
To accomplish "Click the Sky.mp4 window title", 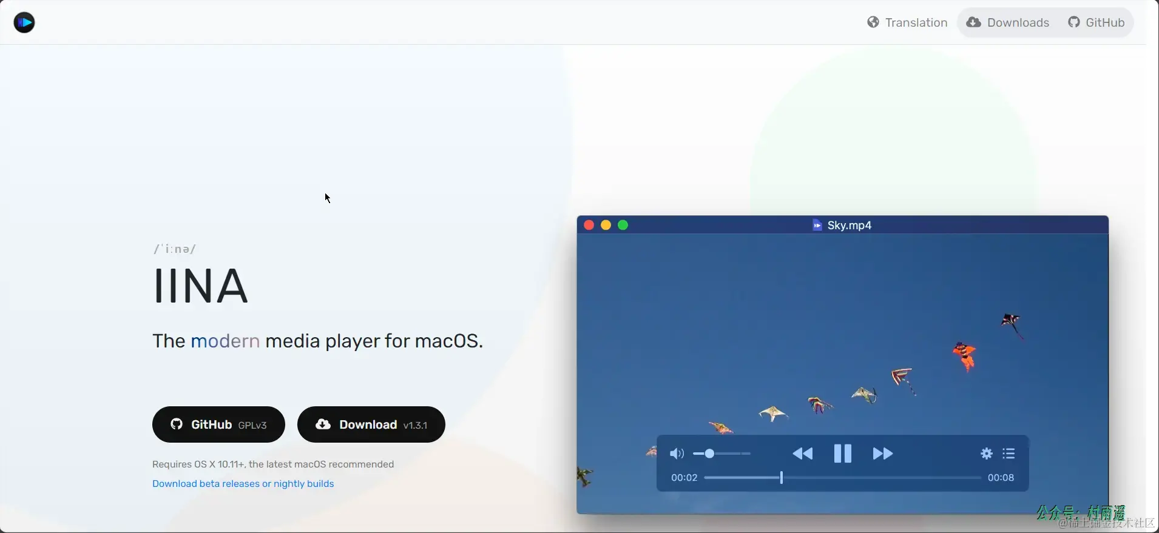I will click(x=850, y=225).
